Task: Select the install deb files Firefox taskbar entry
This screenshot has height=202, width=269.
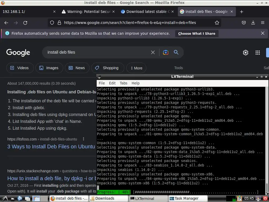Action: point(69,199)
